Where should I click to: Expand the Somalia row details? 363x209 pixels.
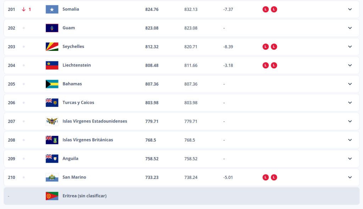(x=350, y=10)
